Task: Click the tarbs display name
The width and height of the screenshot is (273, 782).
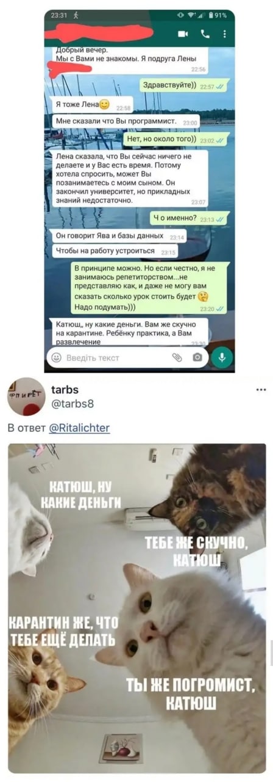Action: tap(65, 390)
